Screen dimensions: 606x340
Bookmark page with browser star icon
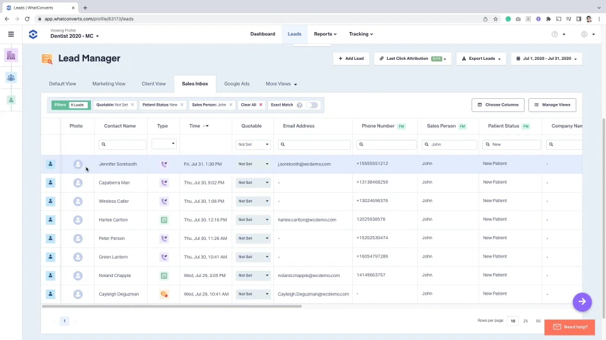(496, 19)
